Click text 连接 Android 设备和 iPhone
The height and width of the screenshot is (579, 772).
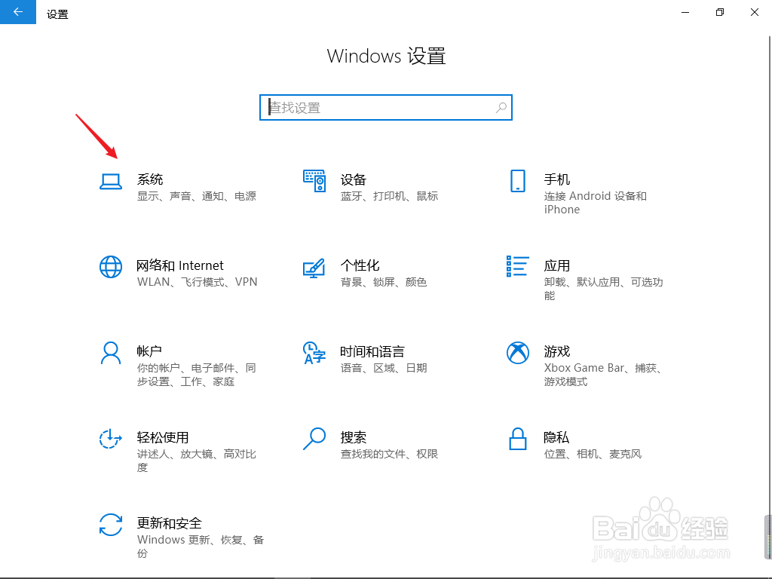596,202
